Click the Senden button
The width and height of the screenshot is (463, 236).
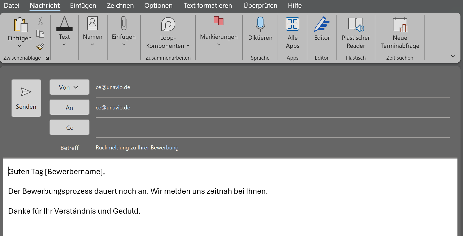(x=26, y=98)
